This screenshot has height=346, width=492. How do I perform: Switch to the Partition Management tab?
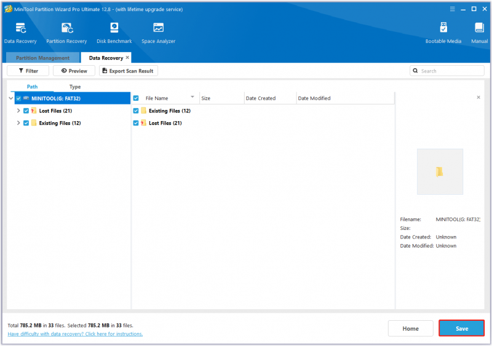click(x=42, y=58)
